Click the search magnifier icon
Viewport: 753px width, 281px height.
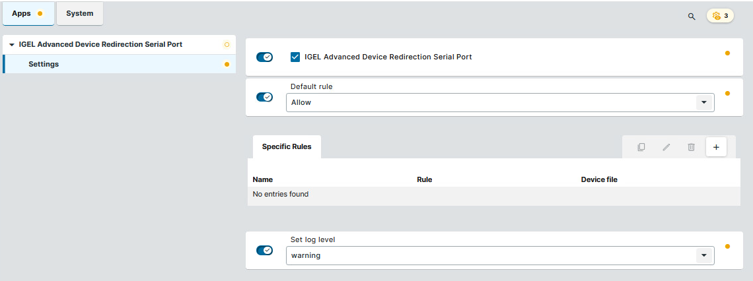pyautogui.click(x=692, y=16)
